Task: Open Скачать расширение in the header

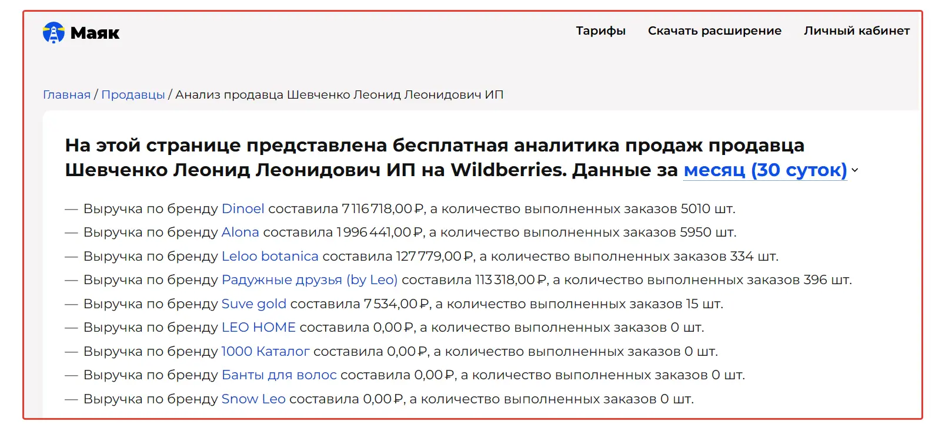Action: click(714, 31)
